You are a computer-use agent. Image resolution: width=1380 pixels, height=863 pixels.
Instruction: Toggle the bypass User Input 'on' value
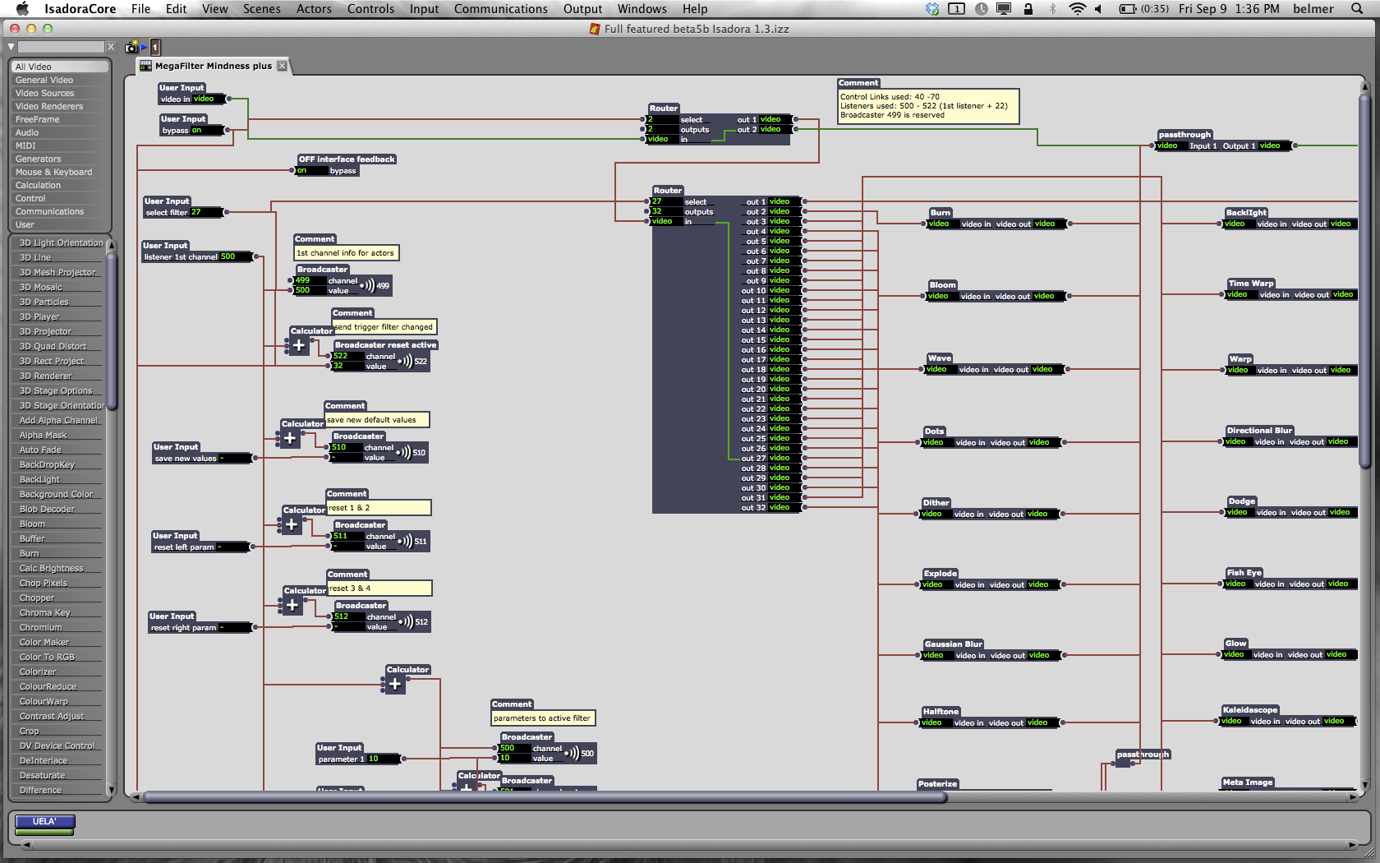point(205,130)
